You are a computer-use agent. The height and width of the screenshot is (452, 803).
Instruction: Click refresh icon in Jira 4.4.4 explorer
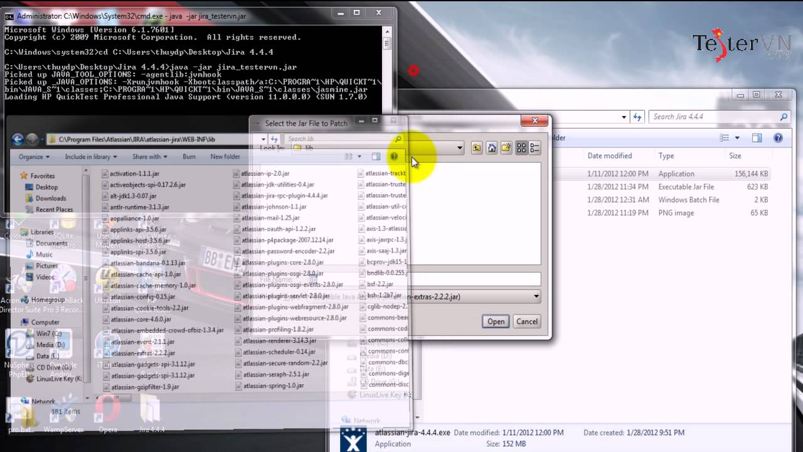[637, 117]
